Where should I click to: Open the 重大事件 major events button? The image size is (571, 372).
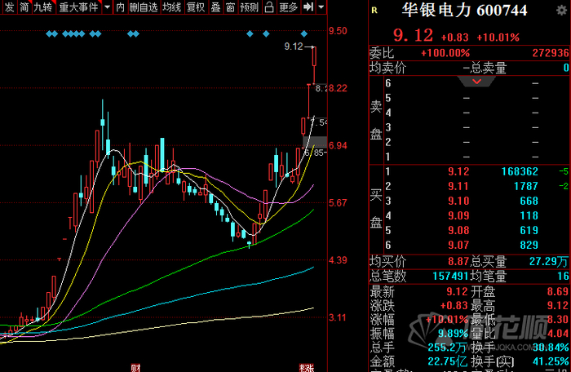tap(78, 7)
